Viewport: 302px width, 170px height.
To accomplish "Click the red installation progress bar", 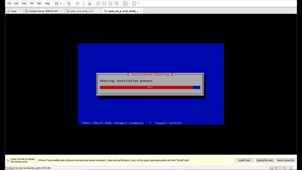I will [150, 87].
